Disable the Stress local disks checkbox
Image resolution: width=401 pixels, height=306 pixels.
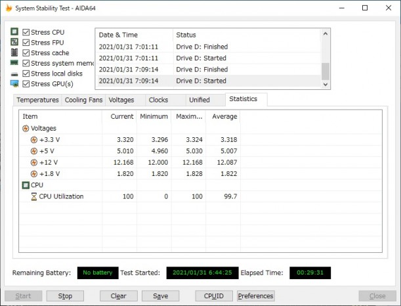[x=26, y=74]
